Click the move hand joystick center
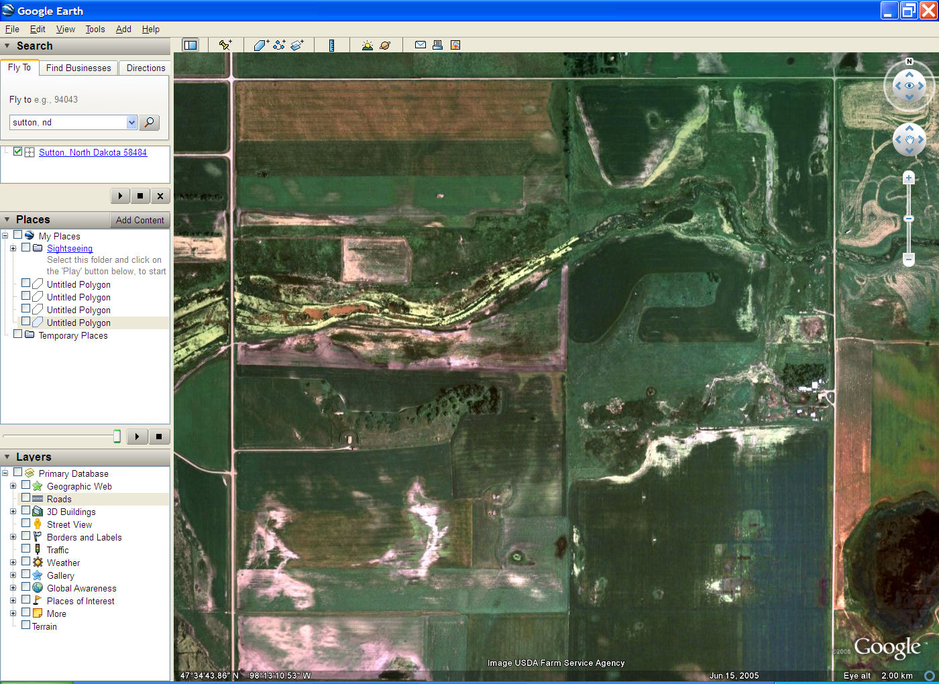 909,140
